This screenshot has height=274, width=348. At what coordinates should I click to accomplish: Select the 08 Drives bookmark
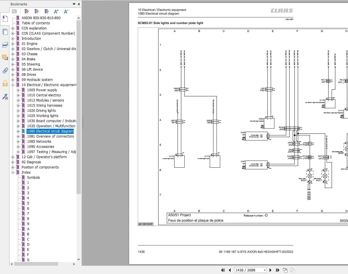29,75
